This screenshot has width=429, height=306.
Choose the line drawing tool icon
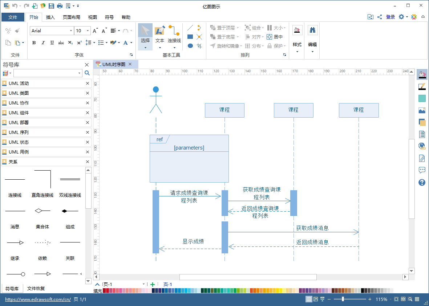(x=190, y=28)
